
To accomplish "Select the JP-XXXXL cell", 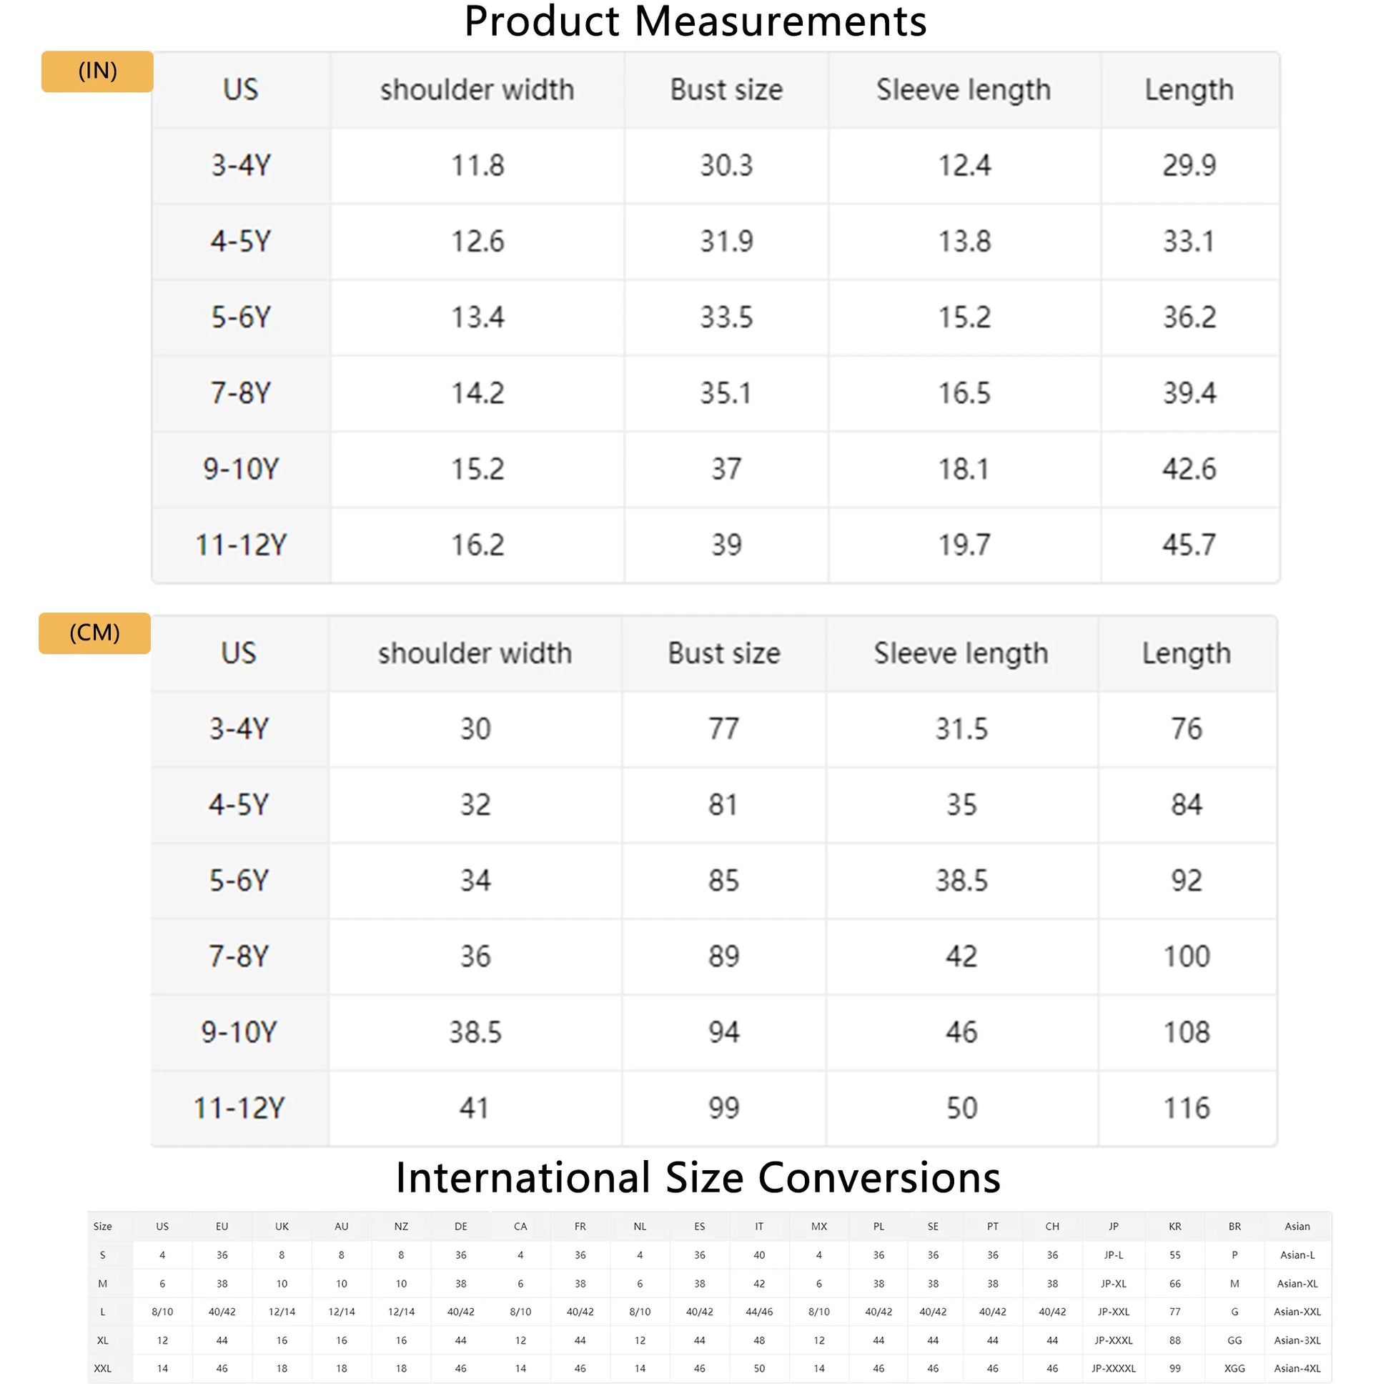I will pyautogui.click(x=1113, y=1368).
